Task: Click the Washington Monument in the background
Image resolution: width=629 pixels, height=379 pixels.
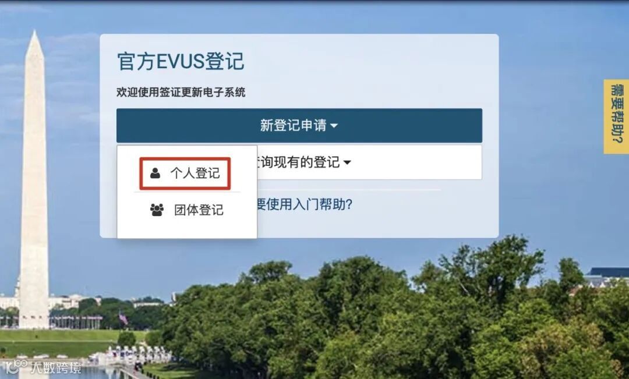Action: (34, 180)
